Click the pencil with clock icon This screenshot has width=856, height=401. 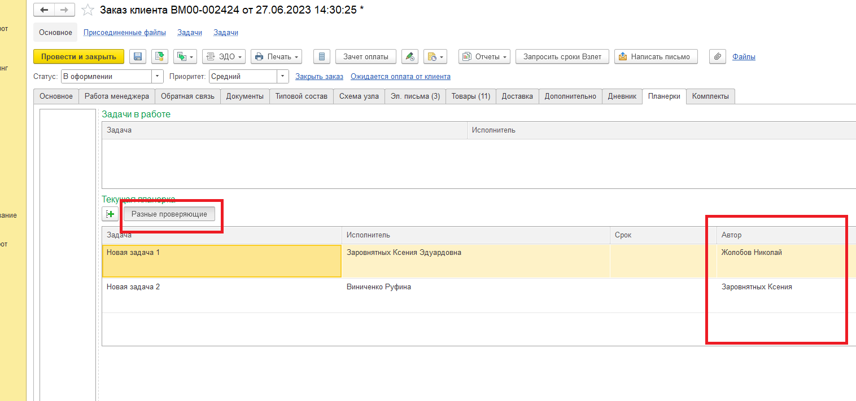coord(410,56)
